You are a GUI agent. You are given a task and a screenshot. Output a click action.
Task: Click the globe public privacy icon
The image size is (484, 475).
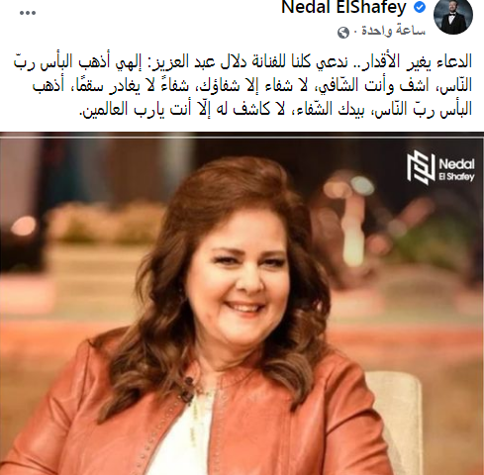point(343,33)
